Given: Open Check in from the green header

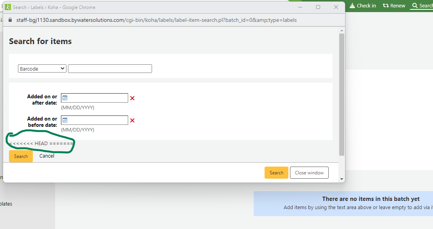Looking at the screenshot, I should (363, 5).
